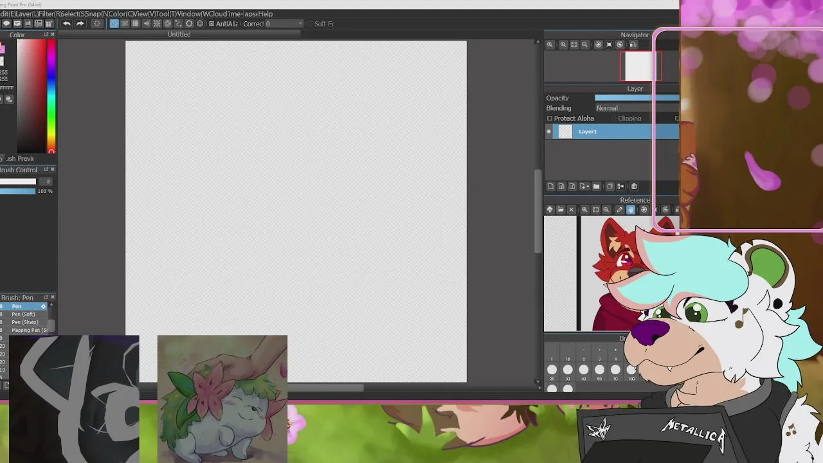This screenshot has height=463, width=823.
Task: Click the canvas vertical scrollbar
Action: coord(538,211)
